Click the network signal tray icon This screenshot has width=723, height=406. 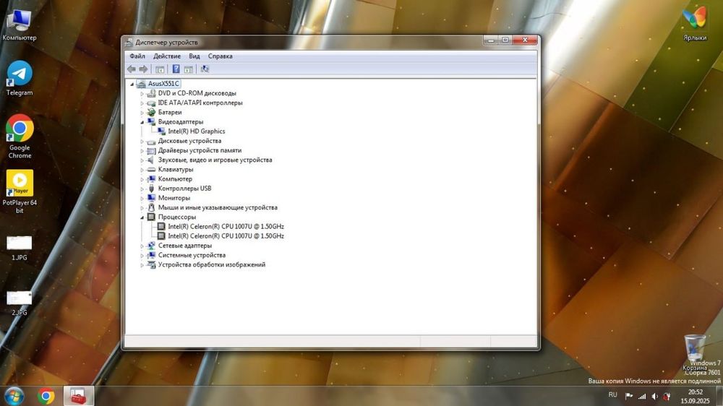642,397
